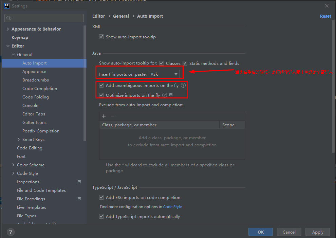
Task: Click the help question mark in bottom-left corner
Action: pyautogui.click(x=10, y=232)
